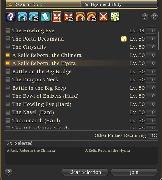Click the Clear Selection button
Viewport: 162px width, 180px height.
pyautogui.click(x=85, y=172)
